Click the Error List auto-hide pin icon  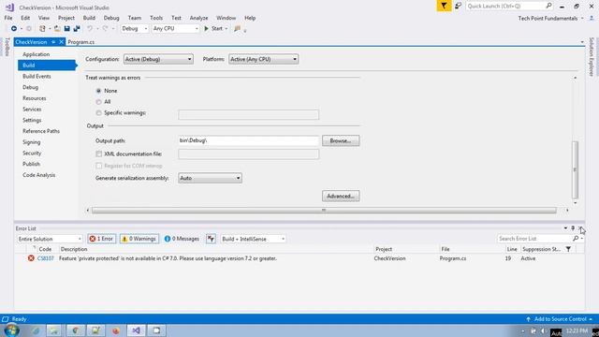pos(573,228)
